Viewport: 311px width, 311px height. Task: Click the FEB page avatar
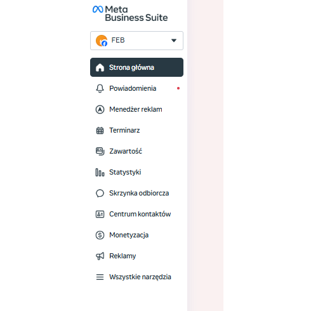click(102, 41)
